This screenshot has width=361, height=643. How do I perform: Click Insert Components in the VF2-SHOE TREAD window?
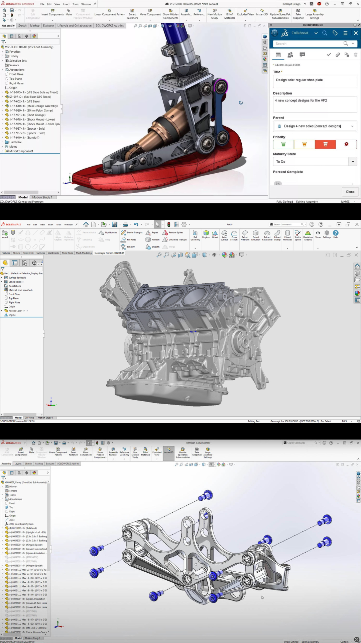[52, 13]
